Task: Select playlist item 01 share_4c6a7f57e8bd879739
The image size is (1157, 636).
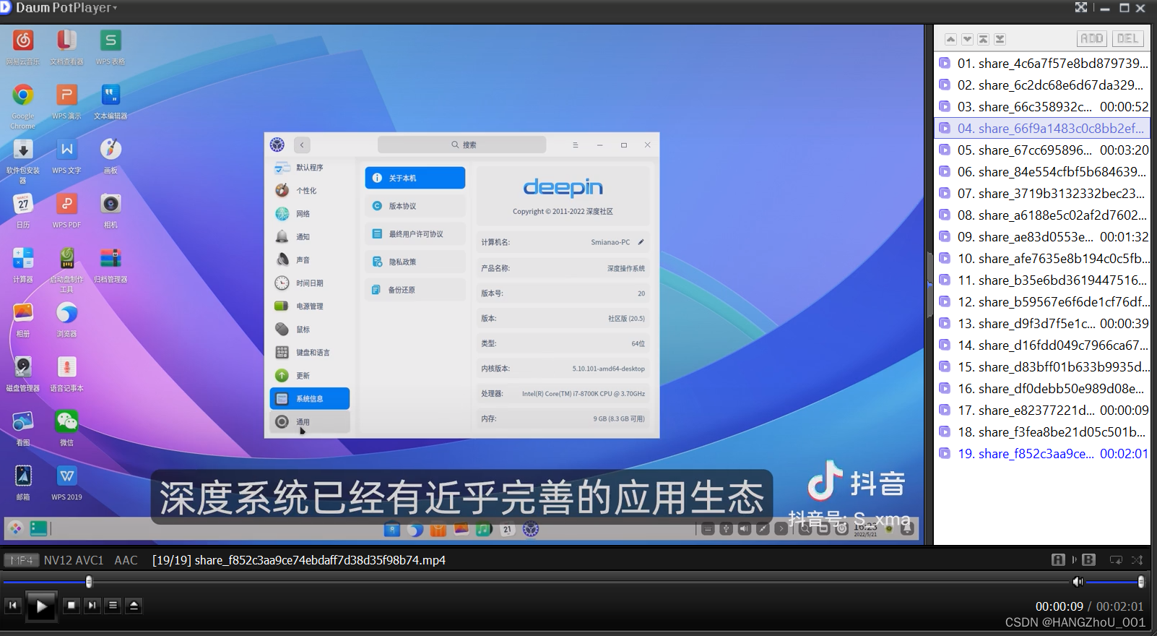Action: coord(1042,63)
